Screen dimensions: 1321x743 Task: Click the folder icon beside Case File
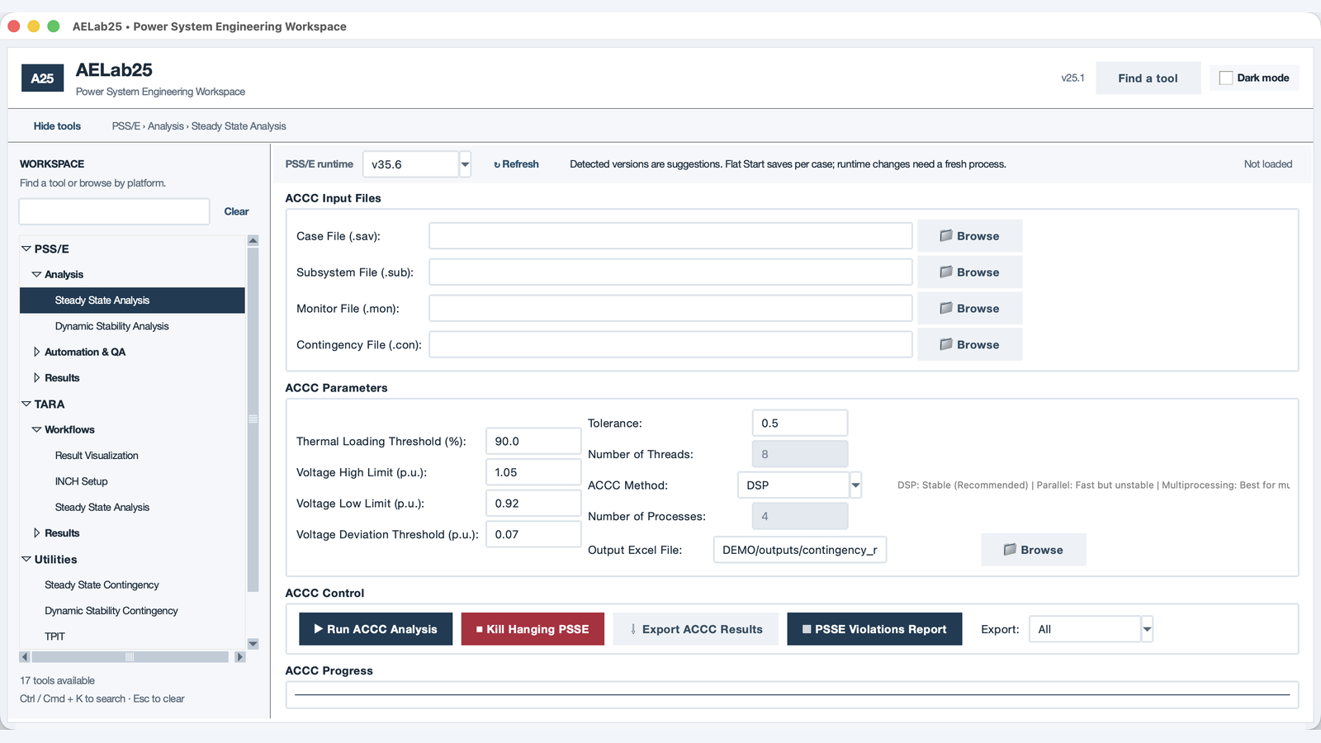coord(946,236)
